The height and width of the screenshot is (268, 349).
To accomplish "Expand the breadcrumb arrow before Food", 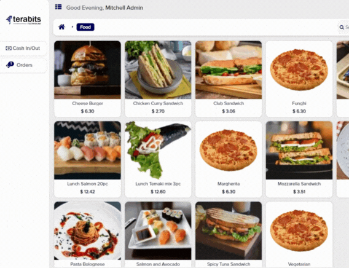I will point(73,26).
